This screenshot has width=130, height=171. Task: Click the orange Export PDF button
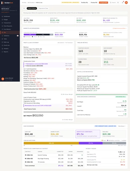(103, 2)
